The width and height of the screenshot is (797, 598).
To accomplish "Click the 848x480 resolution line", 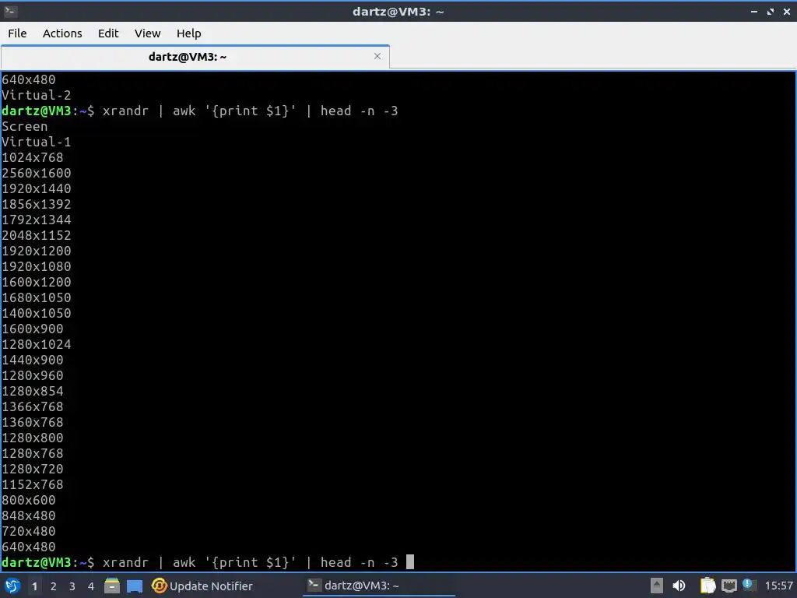I will click(29, 515).
